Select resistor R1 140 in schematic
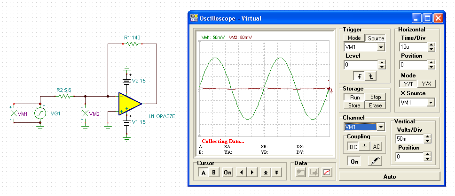Screen dimensions: 455x196 pyautogui.click(x=132, y=44)
